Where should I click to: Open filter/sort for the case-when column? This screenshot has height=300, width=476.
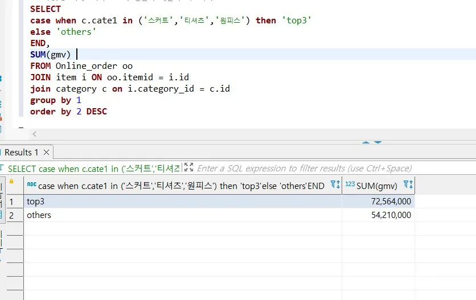tap(335, 184)
